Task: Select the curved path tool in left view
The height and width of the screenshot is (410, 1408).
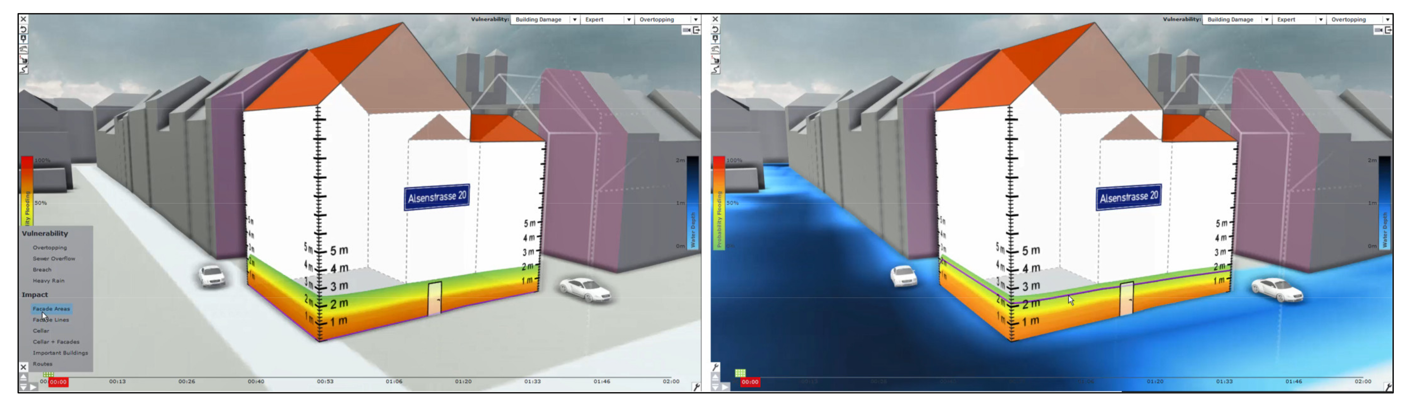Action: click(x=23, y=69)
